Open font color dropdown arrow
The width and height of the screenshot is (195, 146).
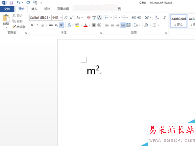pos(90,25)
